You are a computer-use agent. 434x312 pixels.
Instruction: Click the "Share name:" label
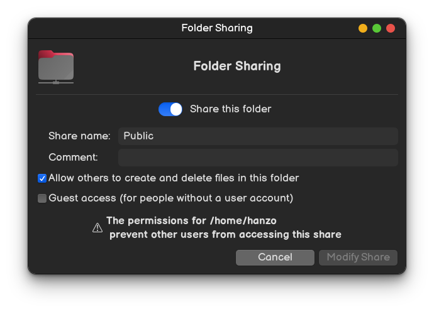coord(79,136)
